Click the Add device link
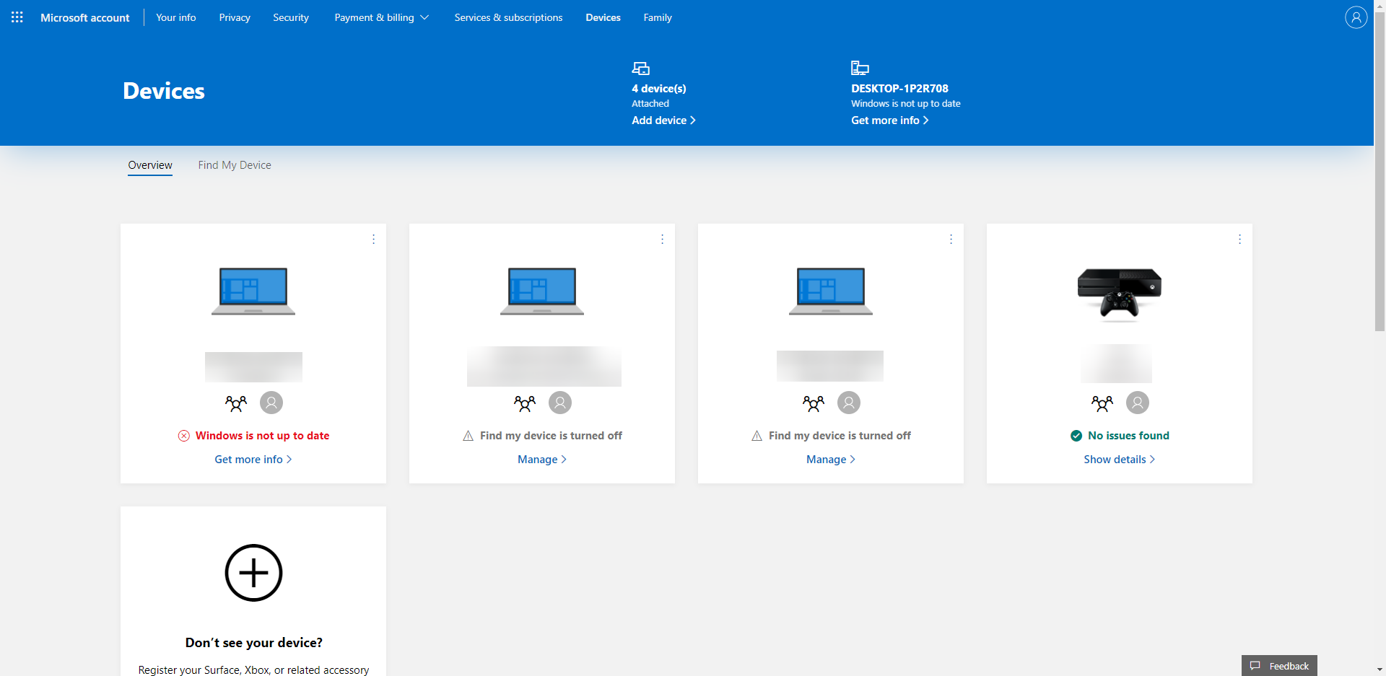This screenshot has height=676, width=1386. [x=663, y=120]
